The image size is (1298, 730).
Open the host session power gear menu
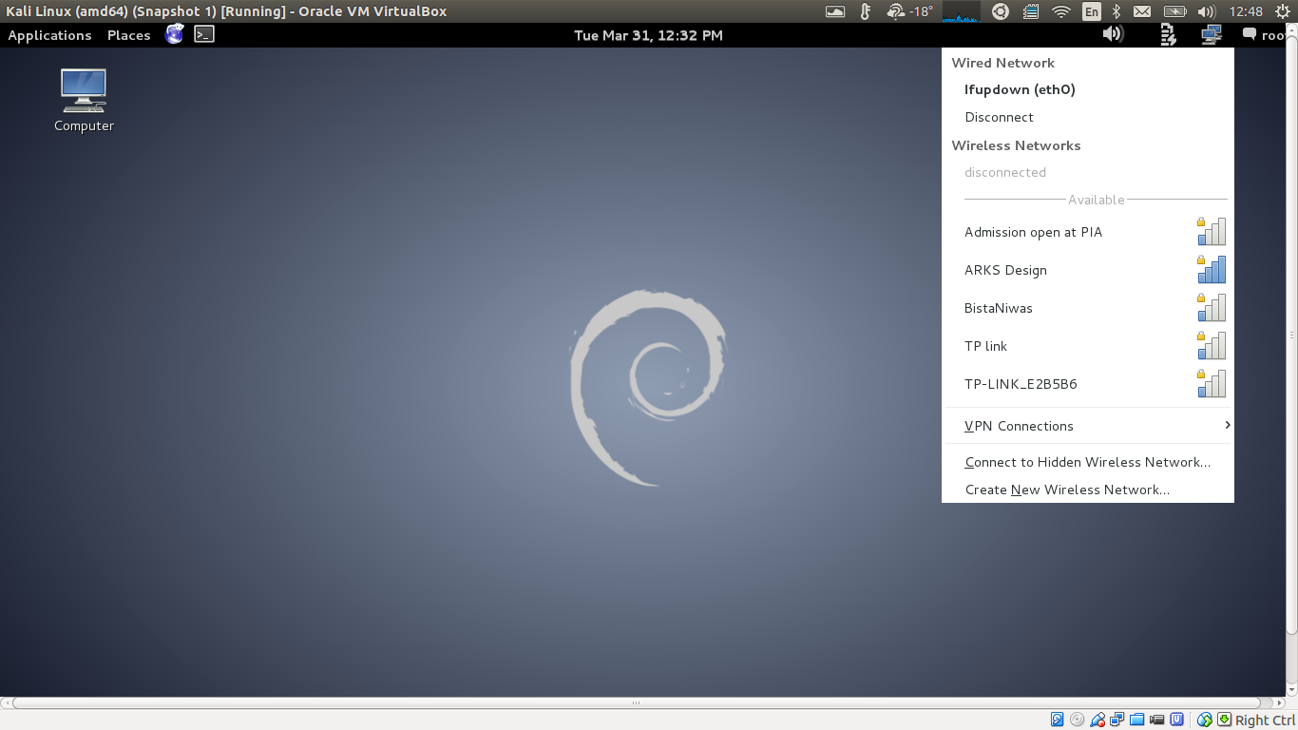pyautogui.click(x=1283, y=11)
